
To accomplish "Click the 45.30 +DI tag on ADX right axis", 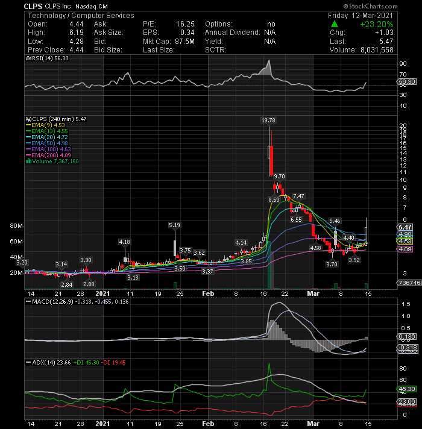I will click(407, 389).
